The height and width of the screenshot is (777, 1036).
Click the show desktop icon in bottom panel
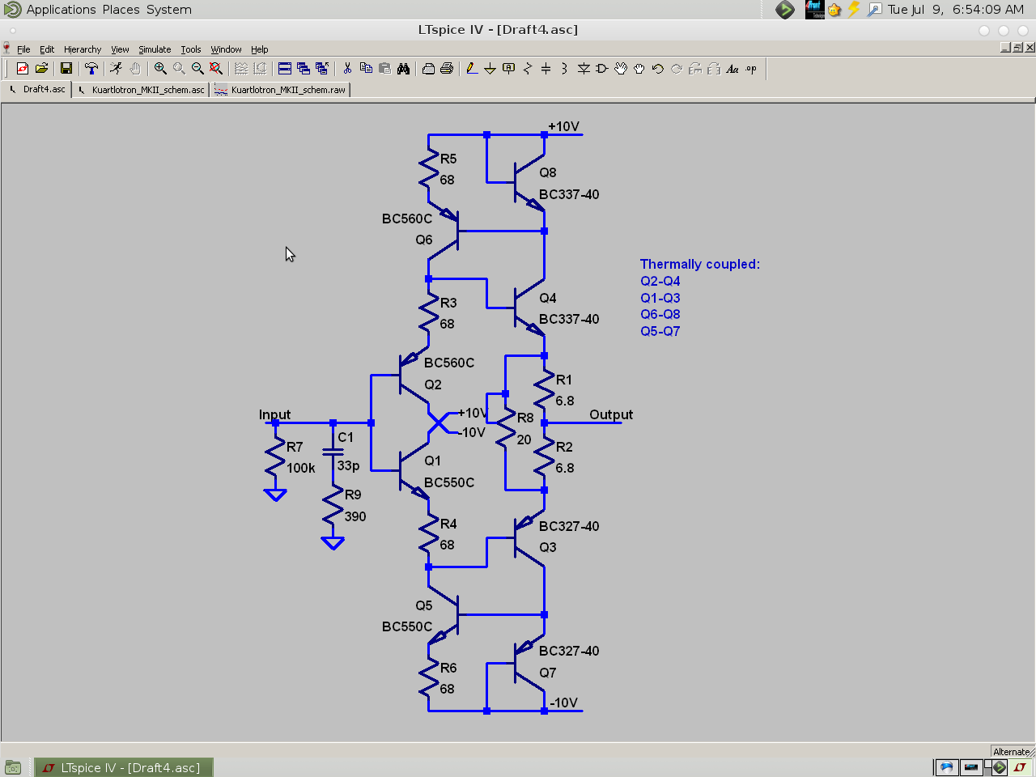tap(12, 767)
